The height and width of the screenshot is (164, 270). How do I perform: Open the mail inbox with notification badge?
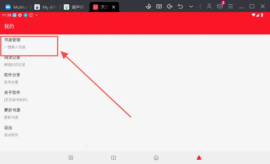pyautogui.click(x=220, y=6)
